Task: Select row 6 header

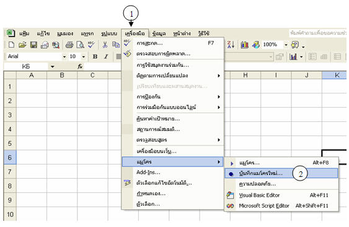Action: pos(10,158)
